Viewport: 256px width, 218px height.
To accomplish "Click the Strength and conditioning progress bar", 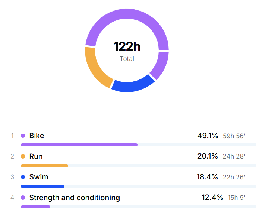I will pyautogui.click(x=35, y=207).
